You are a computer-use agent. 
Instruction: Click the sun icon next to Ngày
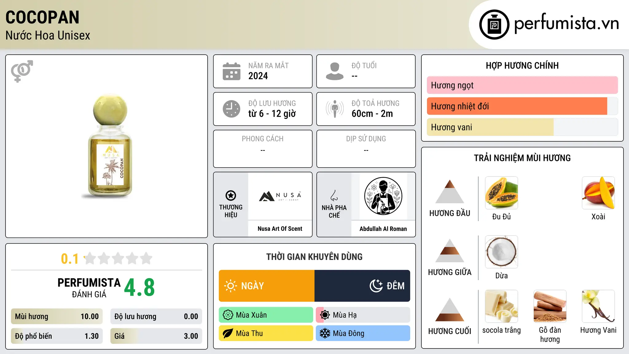click(x=230, y=286)
